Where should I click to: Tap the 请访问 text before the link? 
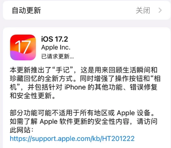tap(147, 122)
